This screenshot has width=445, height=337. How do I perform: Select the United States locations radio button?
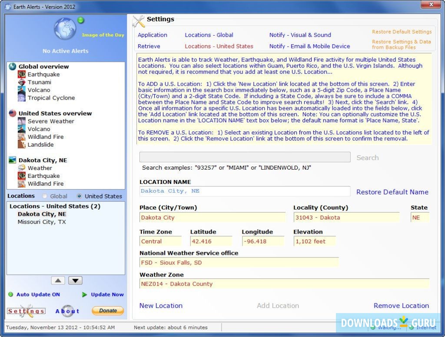point(79,196)
